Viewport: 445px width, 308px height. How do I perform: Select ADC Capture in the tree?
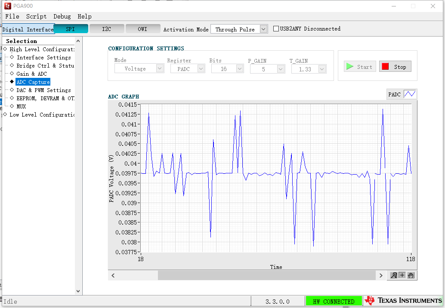pos(33,82)
